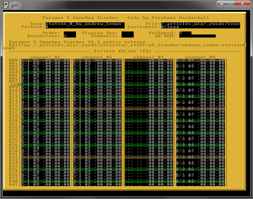The height and width of the screenshot is (199, 253).
Task: Maximize the gbt window
Action: pos(231,3)
